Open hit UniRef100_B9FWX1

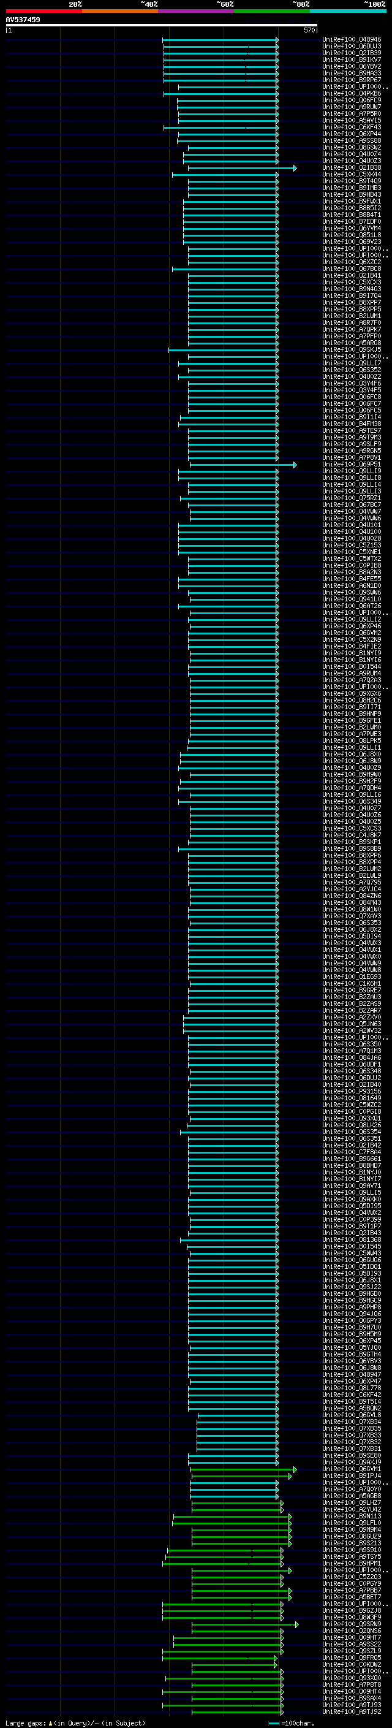point(352,201)
